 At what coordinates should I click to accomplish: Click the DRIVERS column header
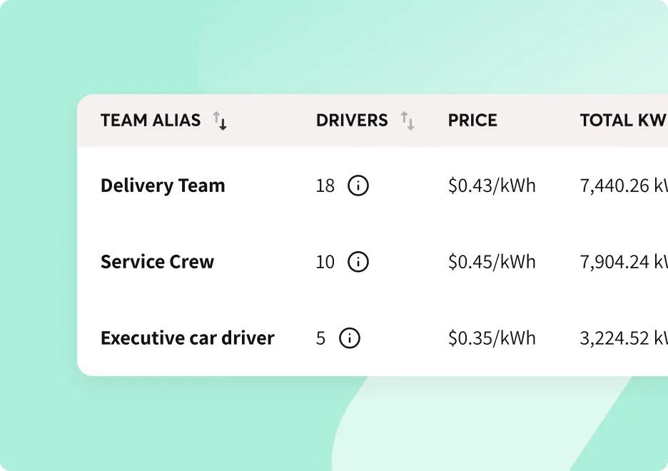coord(352,121)
